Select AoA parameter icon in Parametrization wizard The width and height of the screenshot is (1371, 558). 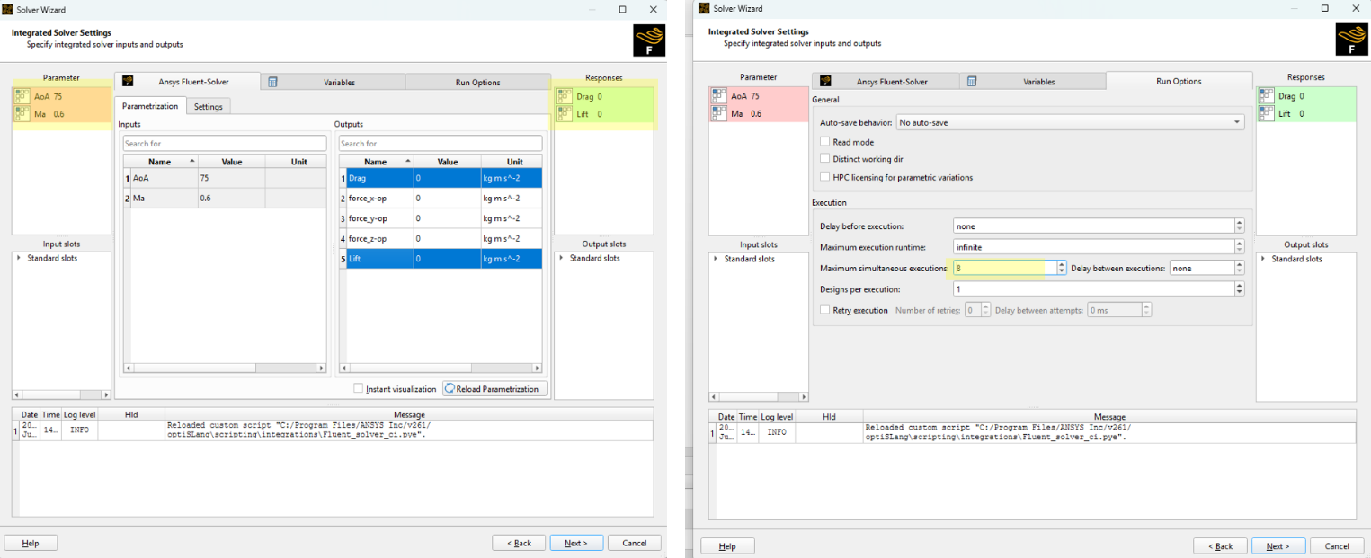23,96
